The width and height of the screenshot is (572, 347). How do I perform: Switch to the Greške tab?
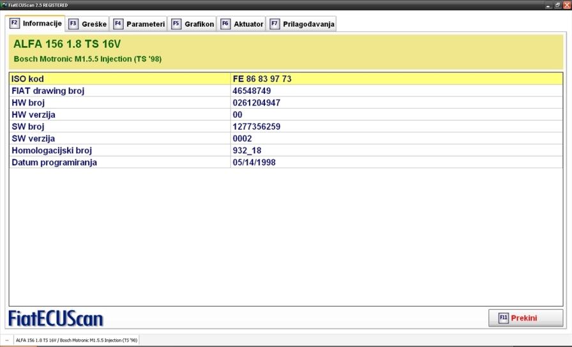click(88, 24)
